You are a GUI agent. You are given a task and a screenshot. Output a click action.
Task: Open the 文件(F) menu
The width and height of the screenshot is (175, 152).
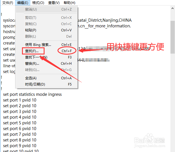[x=8, y=3]
